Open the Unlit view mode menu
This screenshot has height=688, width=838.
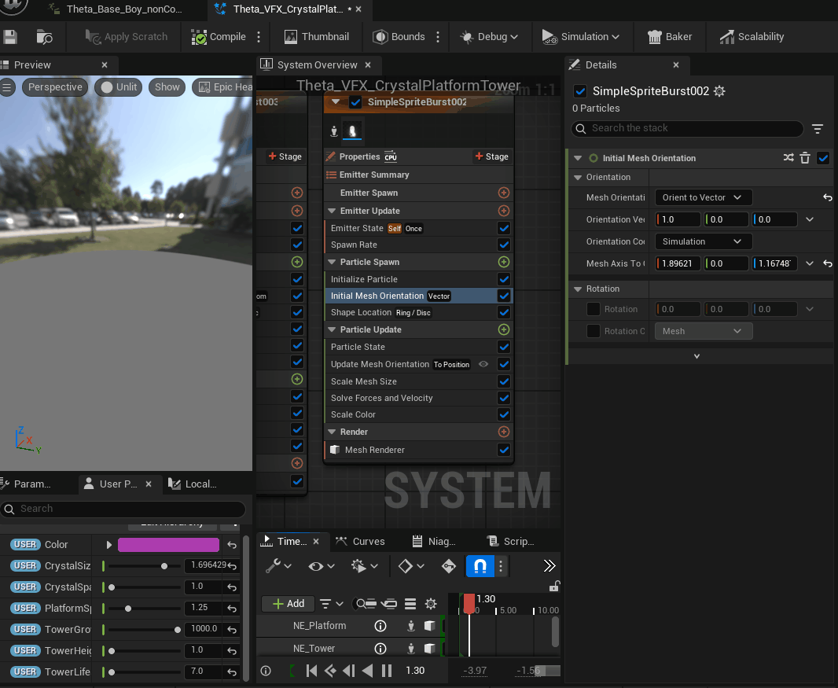[x=119, y=87]
